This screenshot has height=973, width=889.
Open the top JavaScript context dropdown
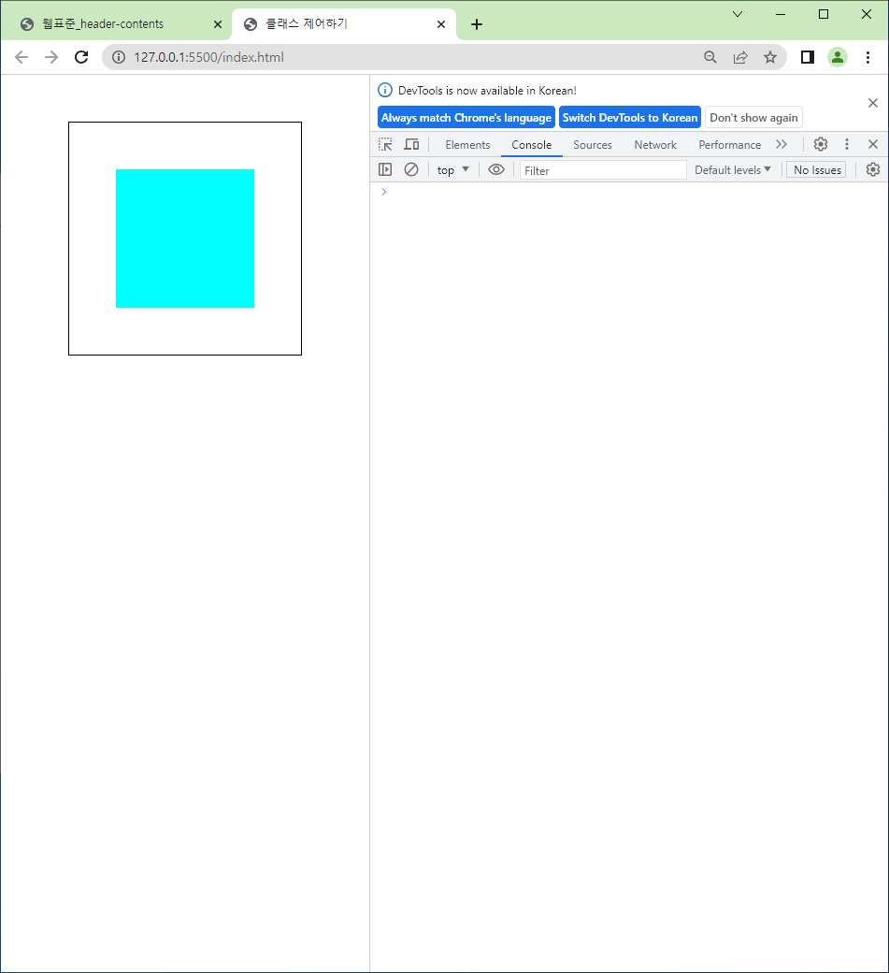click(452, 170)
